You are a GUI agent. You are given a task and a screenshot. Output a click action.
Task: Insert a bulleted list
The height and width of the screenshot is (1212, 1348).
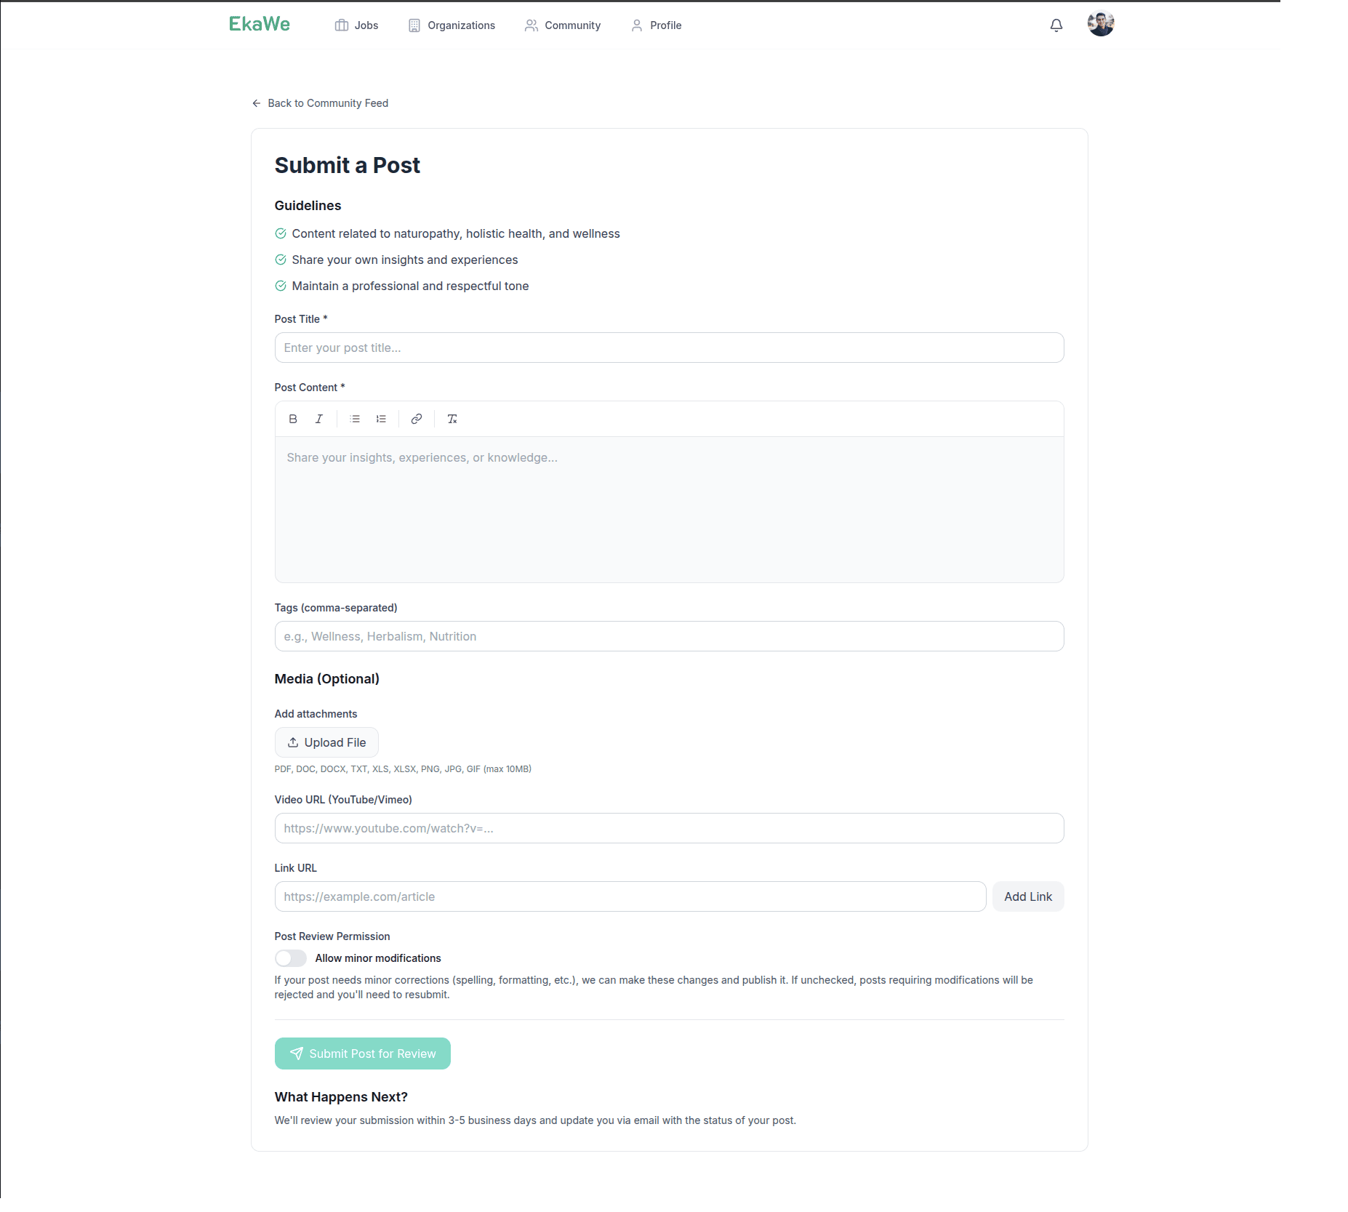(354, 419)
